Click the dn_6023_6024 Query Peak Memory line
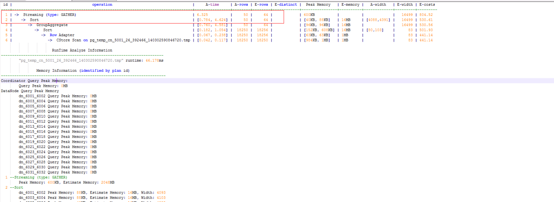 58,152
